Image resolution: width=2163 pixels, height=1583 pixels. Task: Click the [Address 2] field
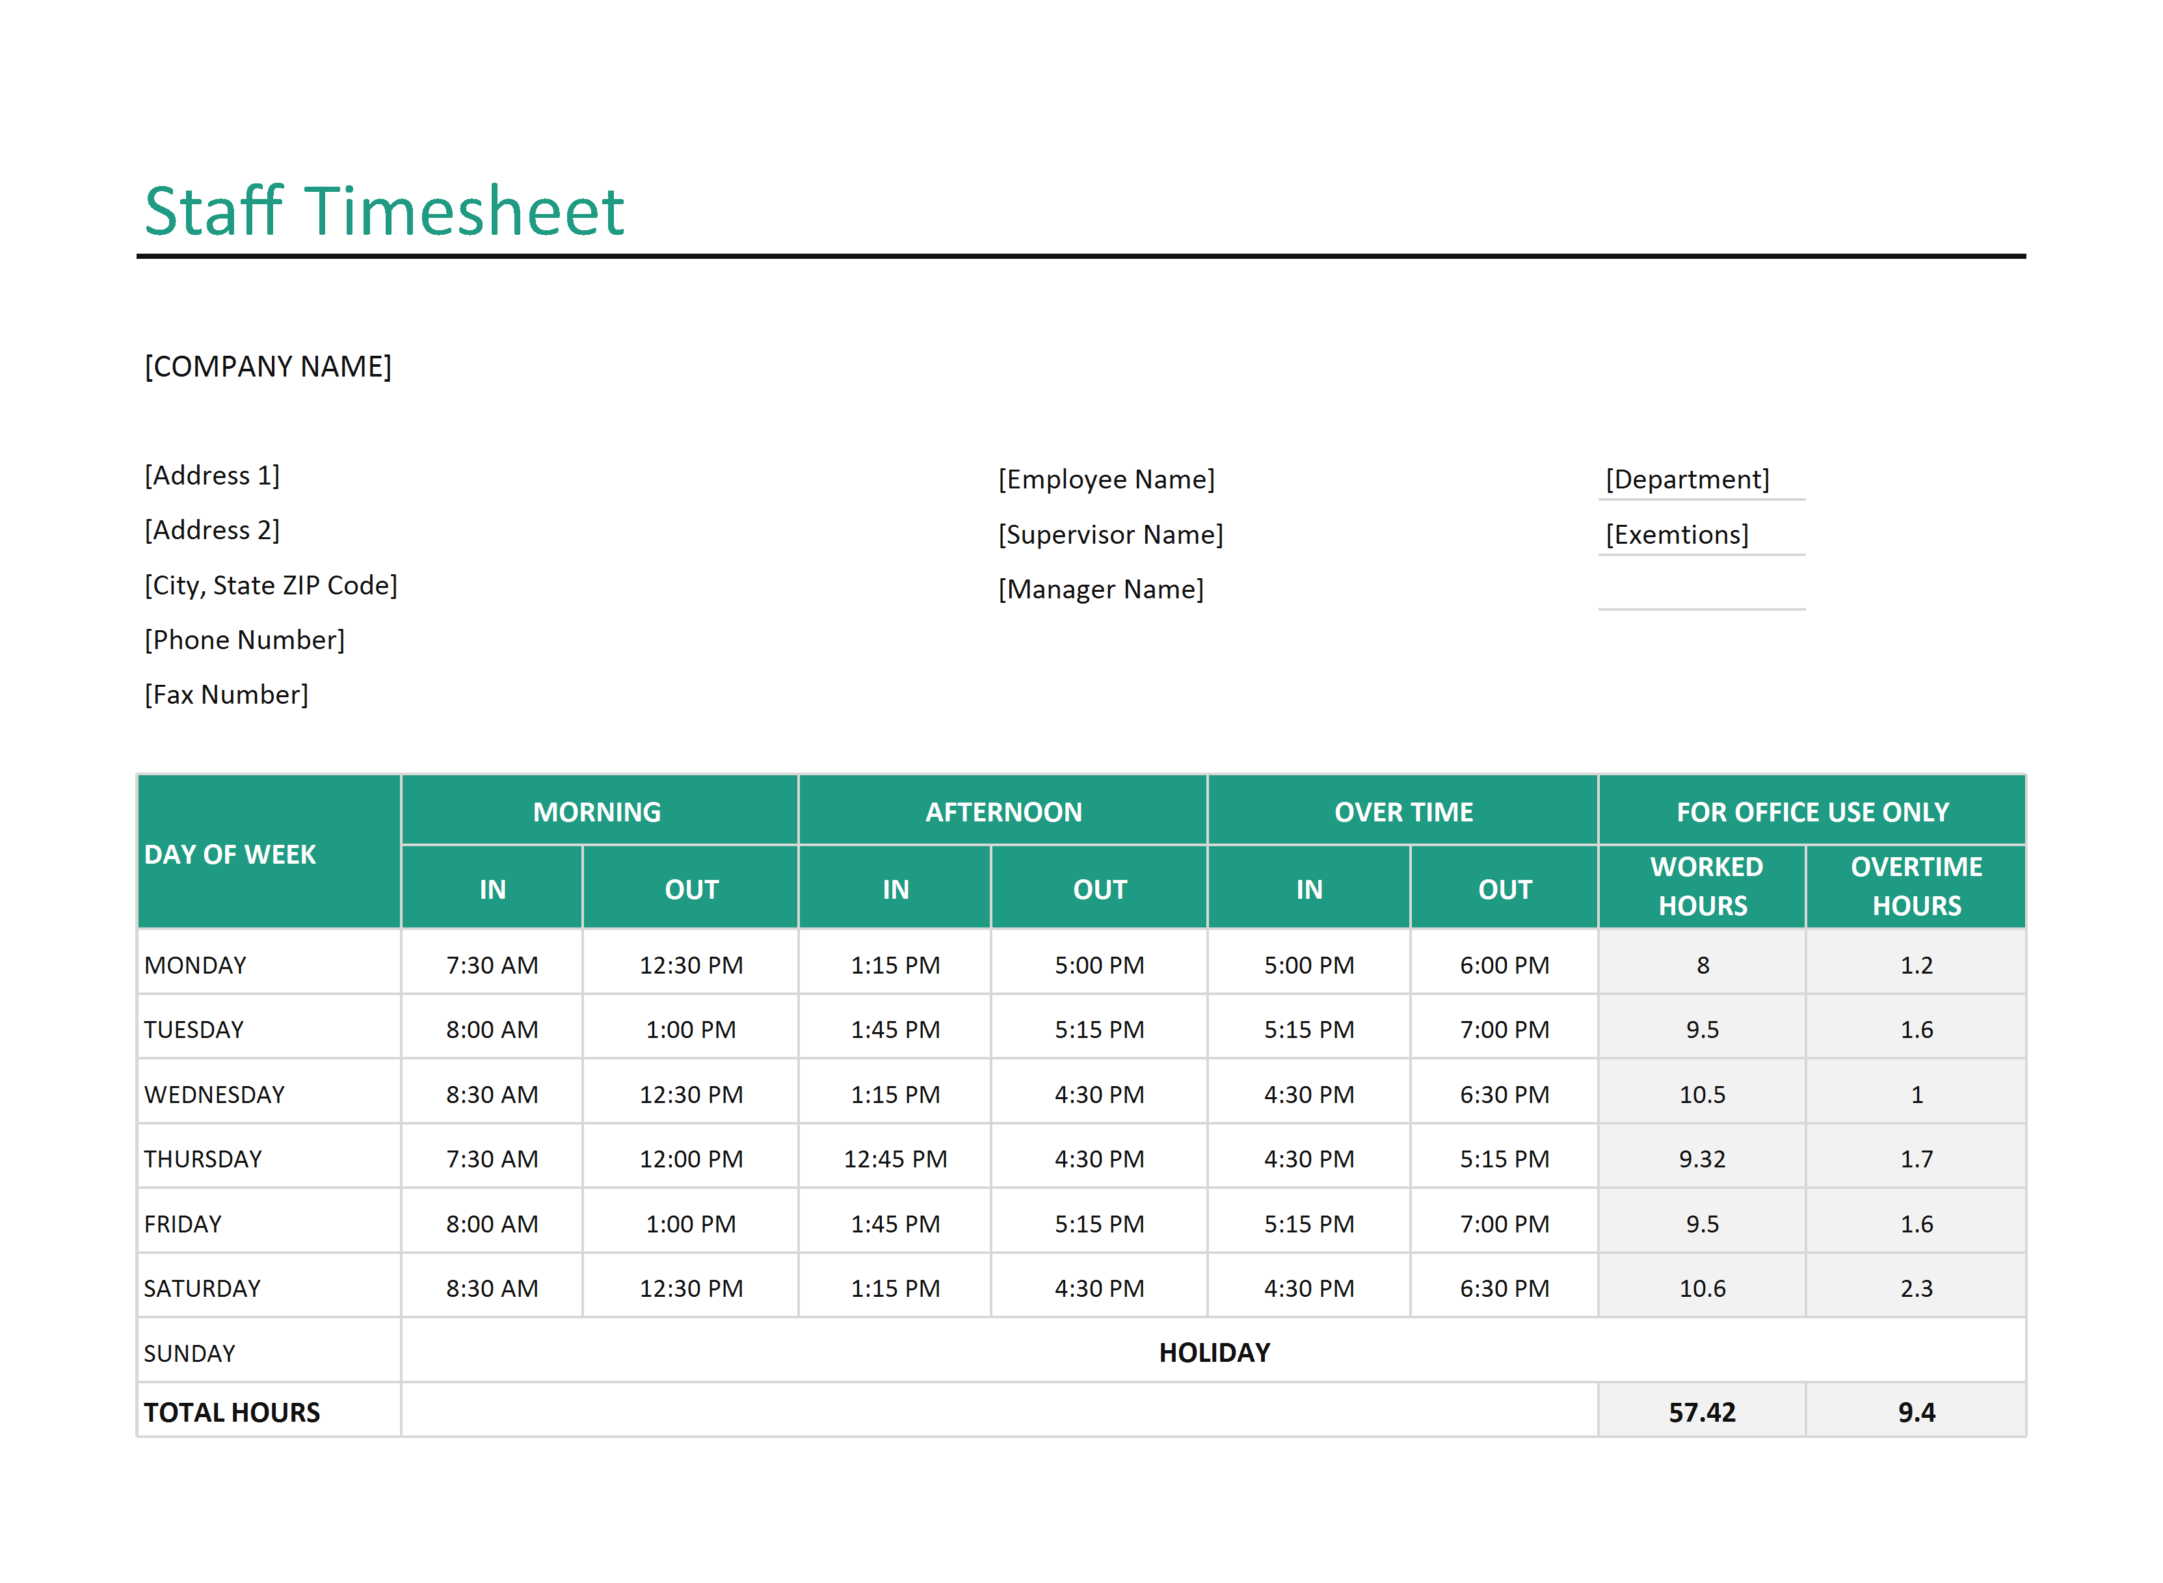tap(212, 531)
